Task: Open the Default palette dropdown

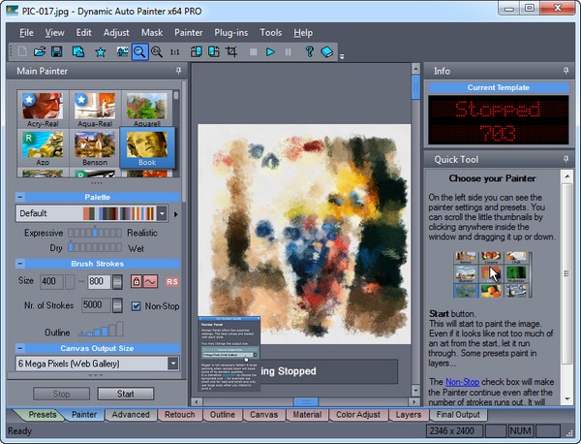Action: click(x=162, y=213)
